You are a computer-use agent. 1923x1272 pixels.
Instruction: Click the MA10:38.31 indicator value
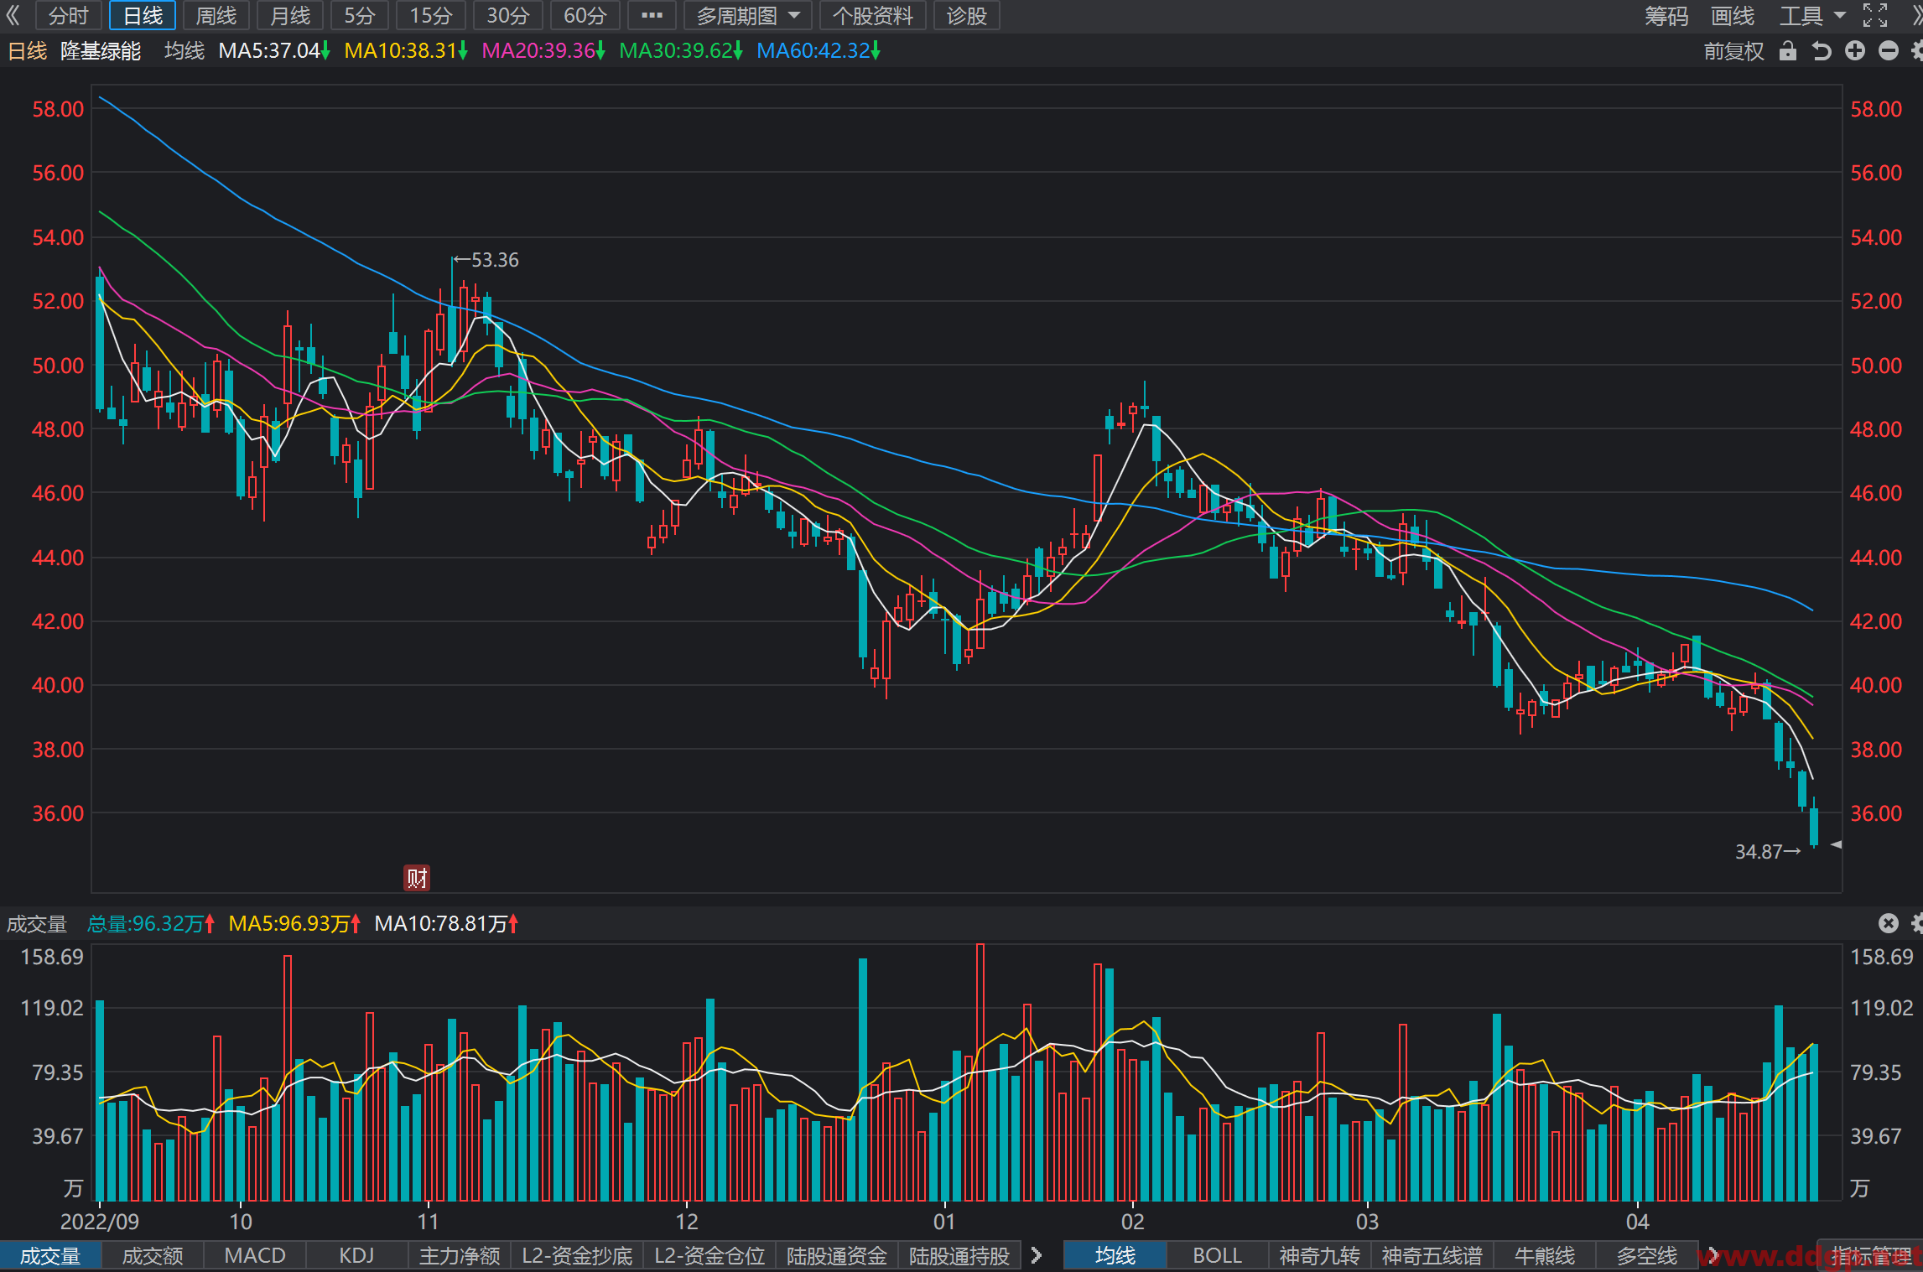[406, 51]
